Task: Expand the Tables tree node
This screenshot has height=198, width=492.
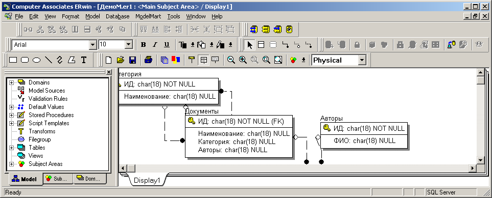Action: pos(12,148)
